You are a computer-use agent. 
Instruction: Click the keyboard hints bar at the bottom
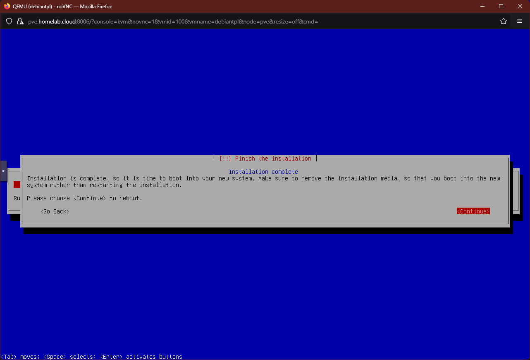click(91, 356)
